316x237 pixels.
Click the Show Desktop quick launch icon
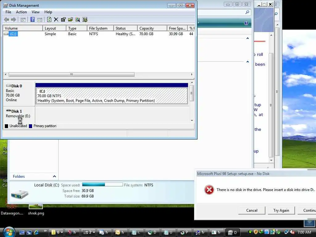click(x=22, y=232)
